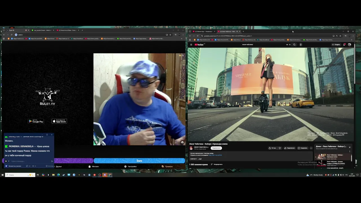Go to the YouTube home logo
361x203 pixels.
click(199, 45)
